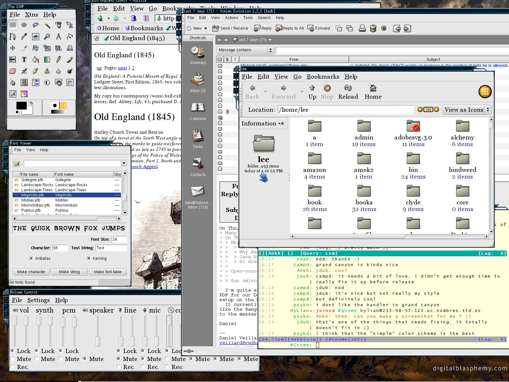Follow the next pages link in Mozilla
The width and height of the screenshot is (509, 382).
tap(122, 68)
